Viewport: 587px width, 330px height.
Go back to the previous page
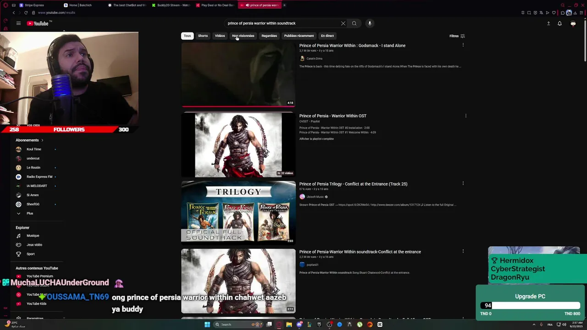pos(14,13)
